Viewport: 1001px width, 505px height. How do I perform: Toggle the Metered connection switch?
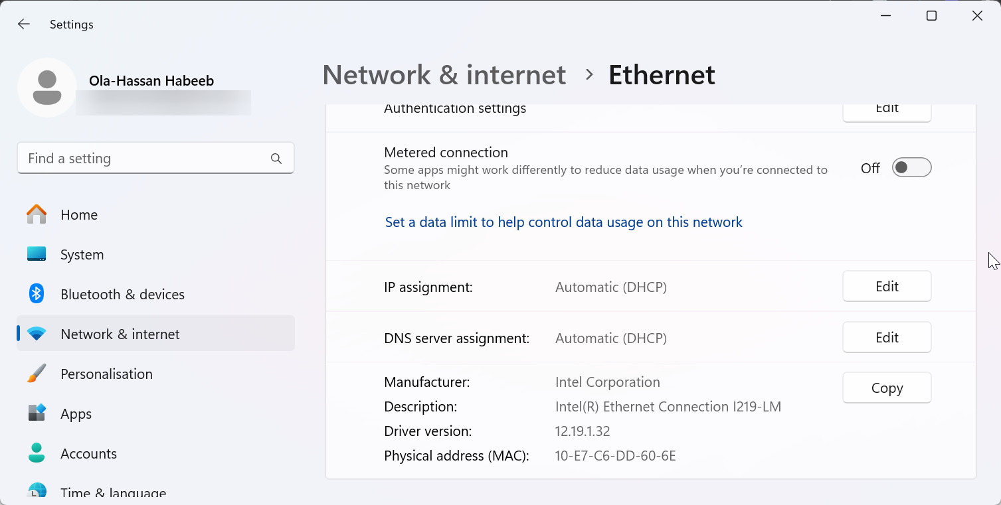[x=911, y=168]
